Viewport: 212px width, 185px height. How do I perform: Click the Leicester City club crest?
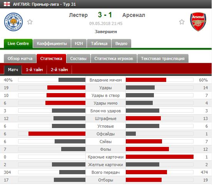click(13, 22)
